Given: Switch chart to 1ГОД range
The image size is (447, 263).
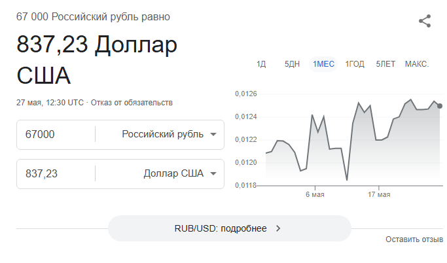Looking at the screenshot, I should point(355,64).
